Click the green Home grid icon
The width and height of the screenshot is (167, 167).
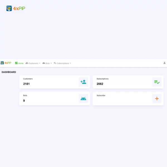16,63
